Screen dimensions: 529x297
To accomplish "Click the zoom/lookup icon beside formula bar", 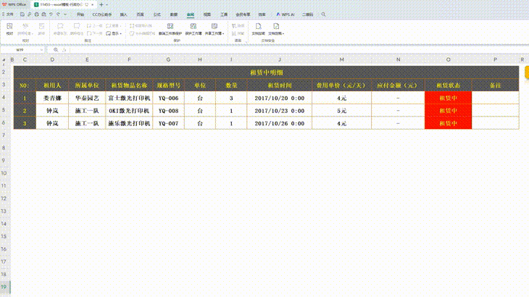I will click(56, 50).
